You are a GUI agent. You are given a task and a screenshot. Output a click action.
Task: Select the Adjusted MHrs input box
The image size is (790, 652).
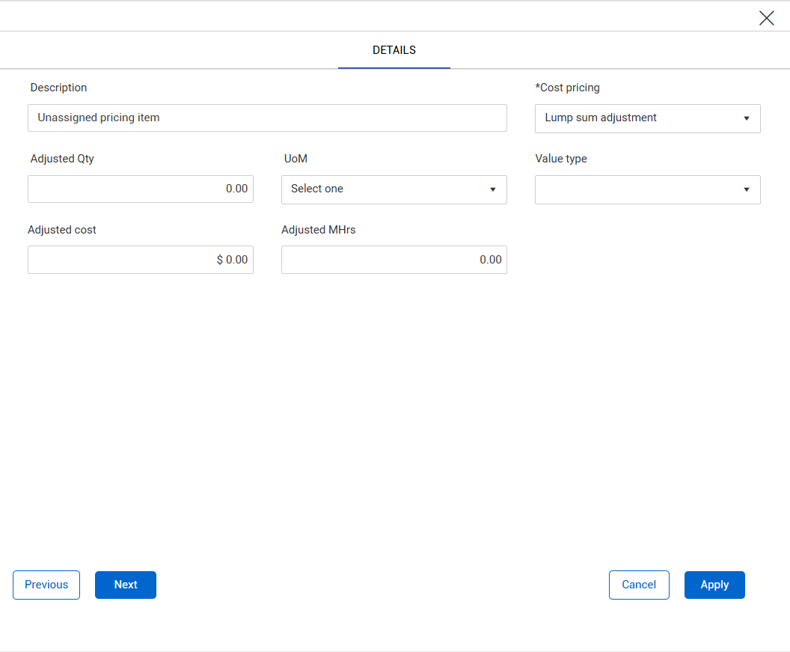394,260
